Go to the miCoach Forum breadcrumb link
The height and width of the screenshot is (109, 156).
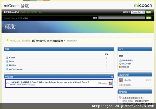click(10, 18)
